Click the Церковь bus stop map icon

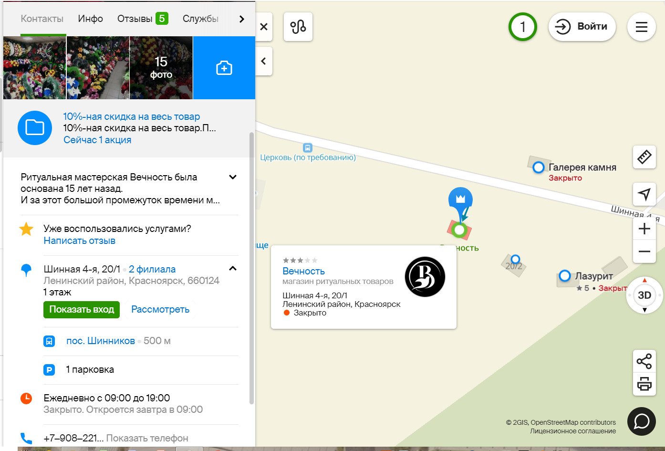click(308, 148)
